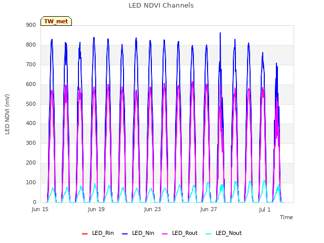Click the 700 y-axis tick label

tap(31, 64)
